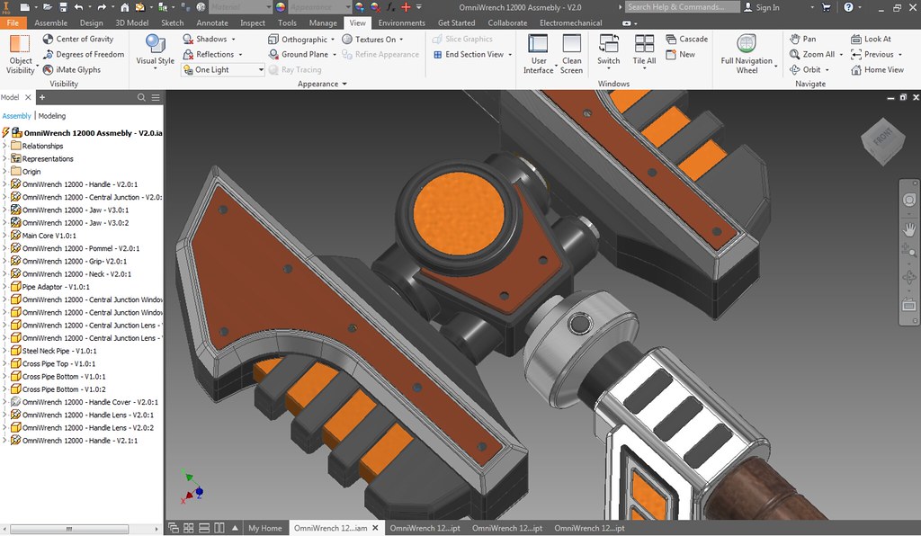This screenshot has height=536, width=921.
Task: Open User Interface options
Action: click(538, 54)
